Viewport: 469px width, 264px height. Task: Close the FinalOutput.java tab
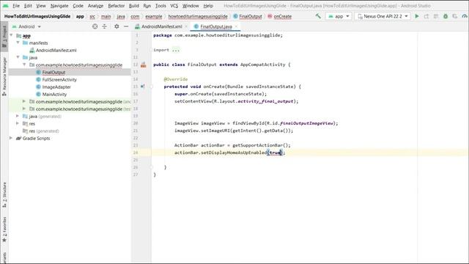click(236, 26)
